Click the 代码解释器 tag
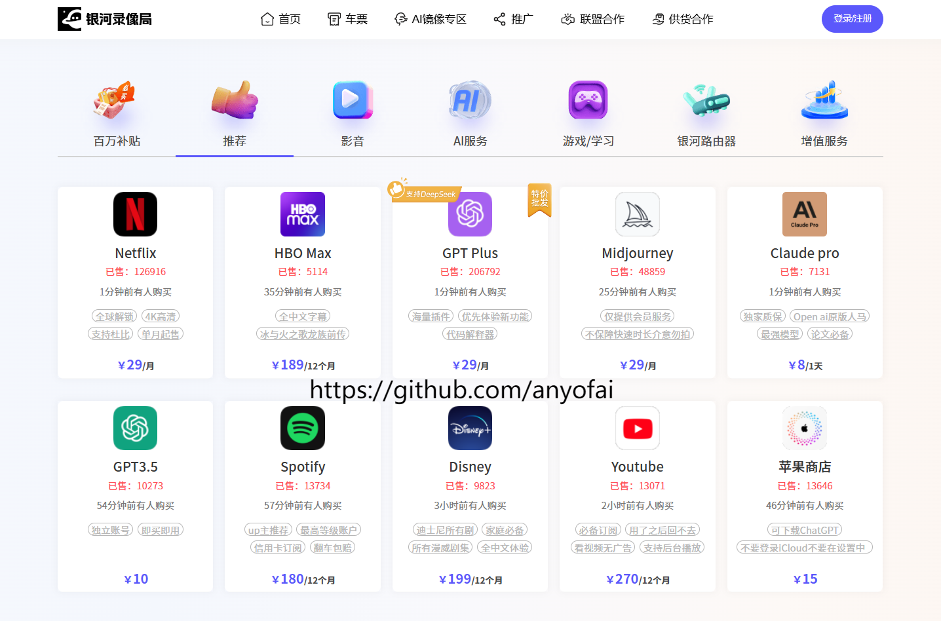The height and width of the screenshot is (621, 941). (x=470, y=334)
